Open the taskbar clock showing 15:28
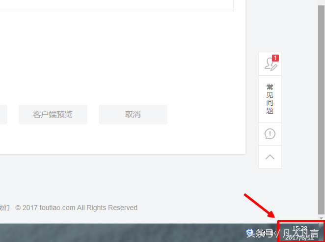Image resolution: width=325 pixels, height=242 pixels. [299, 233]
